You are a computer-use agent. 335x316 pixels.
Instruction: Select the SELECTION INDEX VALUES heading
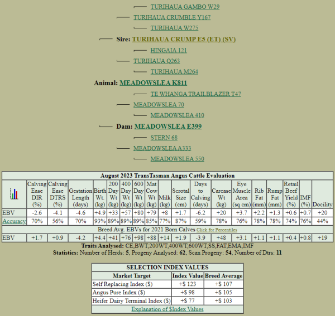[x=167, y=268]
